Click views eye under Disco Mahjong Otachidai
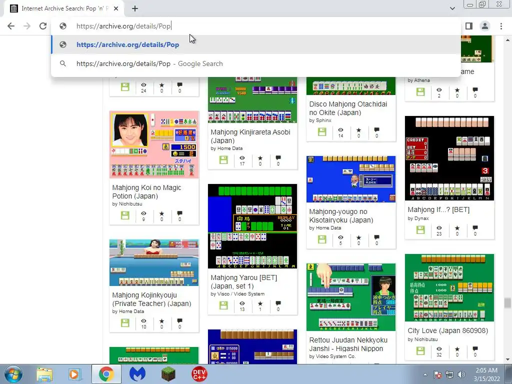512x384 pixels. coord(340,130)
